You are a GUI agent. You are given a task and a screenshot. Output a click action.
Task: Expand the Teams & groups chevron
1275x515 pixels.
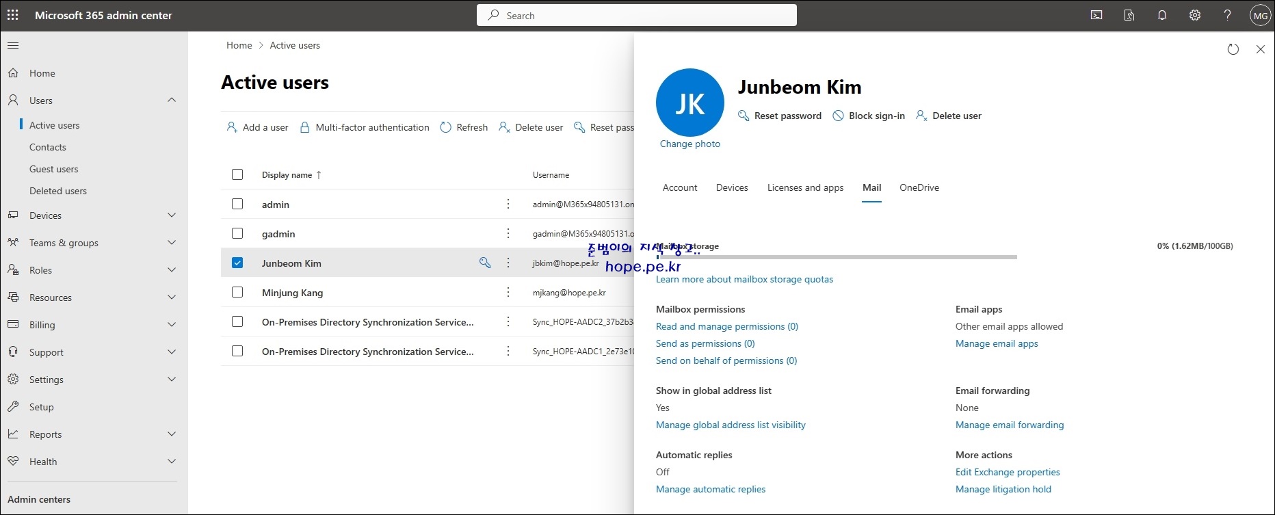coord(172,243)
